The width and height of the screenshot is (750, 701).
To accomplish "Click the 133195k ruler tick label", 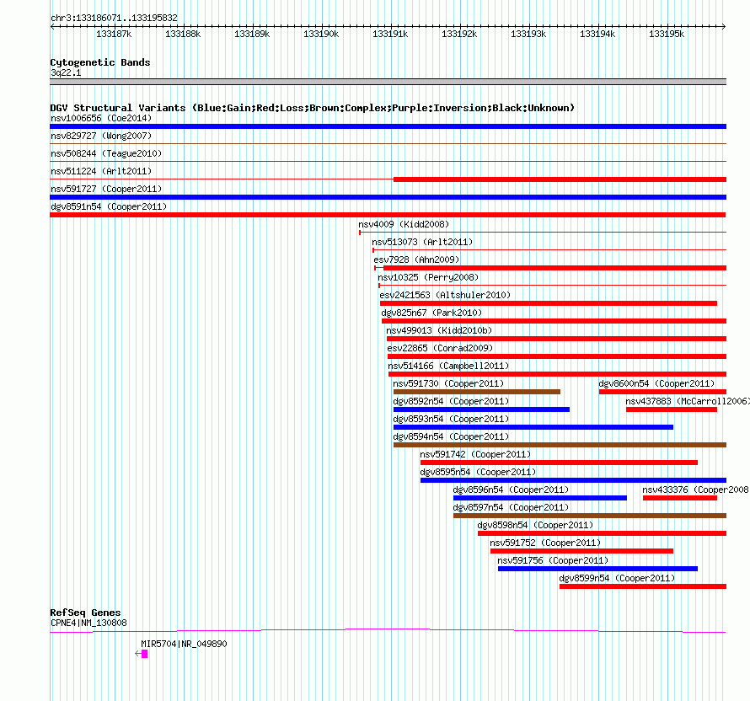I will coord(667,34).
